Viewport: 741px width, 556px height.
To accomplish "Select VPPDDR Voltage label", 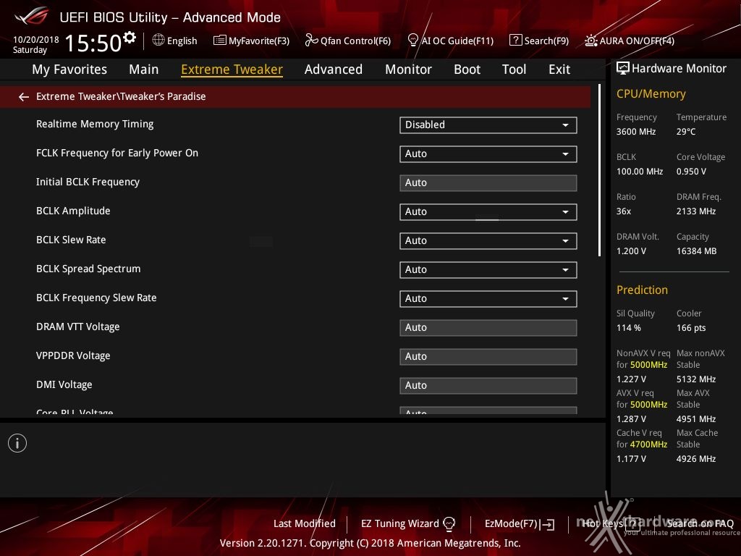I will 73,355.
